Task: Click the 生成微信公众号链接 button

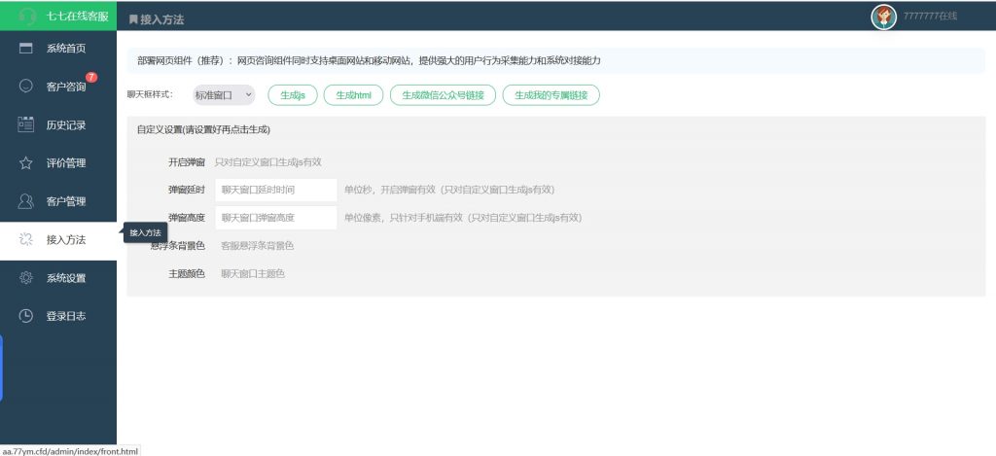Action: pos(443,95)
